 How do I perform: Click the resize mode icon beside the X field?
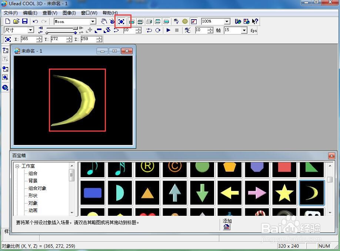click(8, 39)
